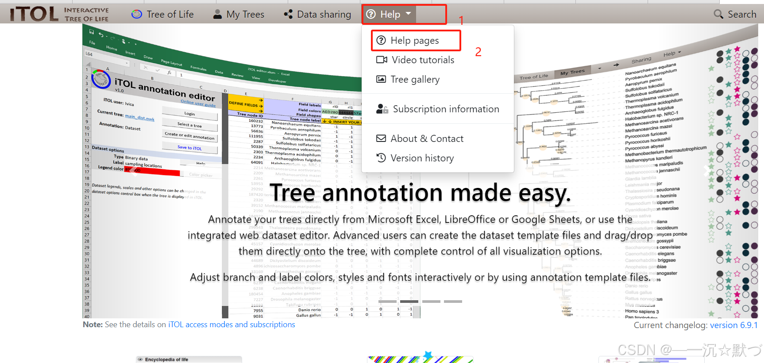This screenshot has width=764, height=363.
Task: Select the first carousel slide indicator
Action: (x=388, y=301)
